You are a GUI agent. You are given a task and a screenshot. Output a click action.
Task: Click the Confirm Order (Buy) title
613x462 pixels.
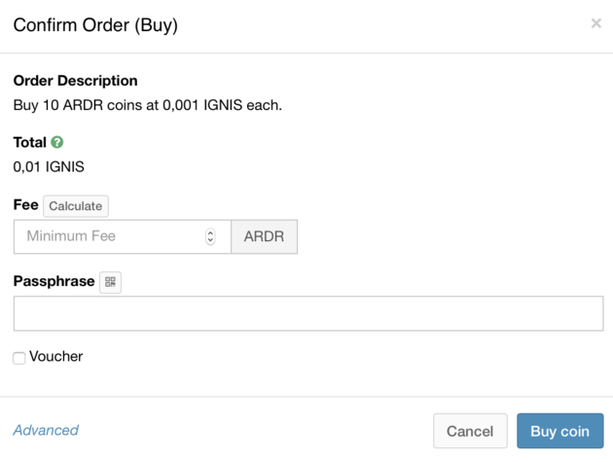[x=95, y=25]
